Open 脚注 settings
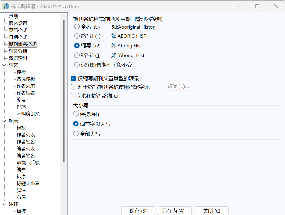This screenshot has height=215, width=285. (x=21, y=190)
